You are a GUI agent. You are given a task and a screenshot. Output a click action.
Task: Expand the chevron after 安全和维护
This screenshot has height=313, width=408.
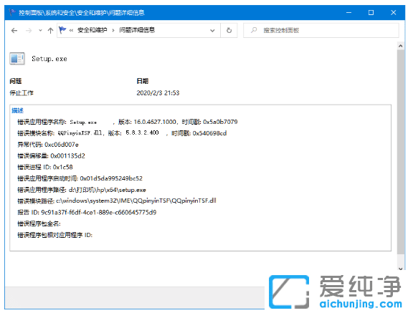pyautogui.click(x=113, y=30)
